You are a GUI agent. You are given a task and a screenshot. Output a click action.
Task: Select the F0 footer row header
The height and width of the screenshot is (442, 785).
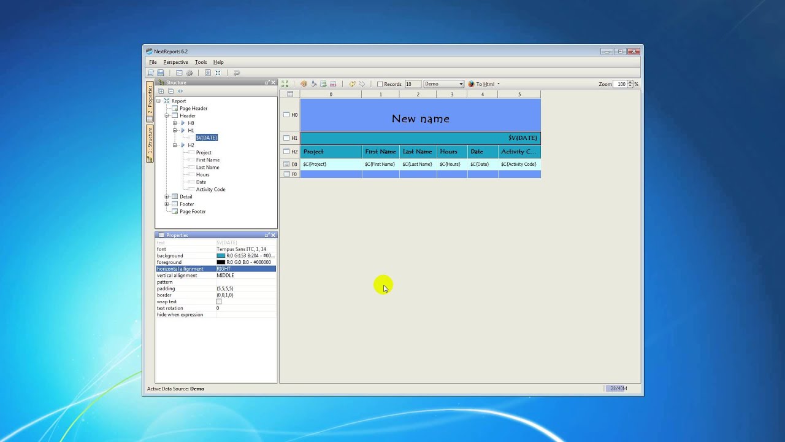coord(290,174)
